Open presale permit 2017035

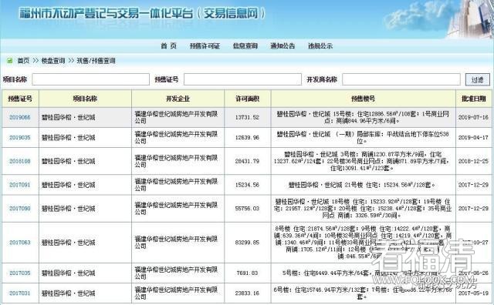click(x=20, y=273)
